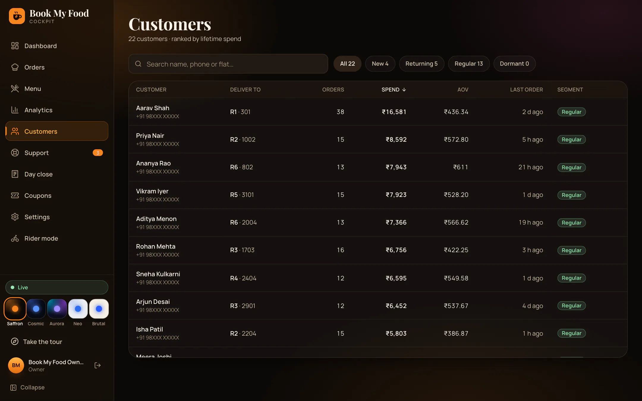Switch to the Aurora theme
This screenshot has width=642, height=401.
(57, 309)
